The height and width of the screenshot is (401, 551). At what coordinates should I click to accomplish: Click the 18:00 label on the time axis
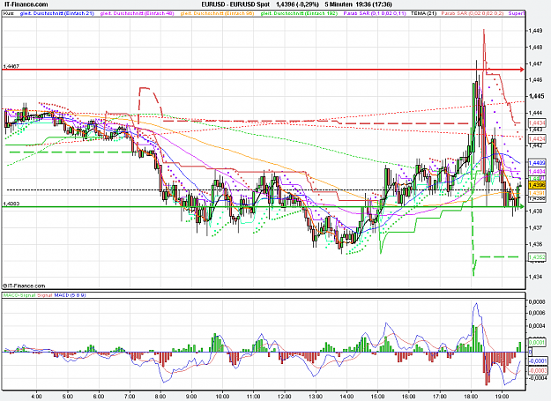(471, 397)
